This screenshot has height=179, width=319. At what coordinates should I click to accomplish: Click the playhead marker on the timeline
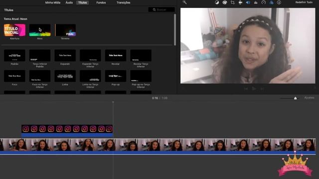click(x=113, y=102)
